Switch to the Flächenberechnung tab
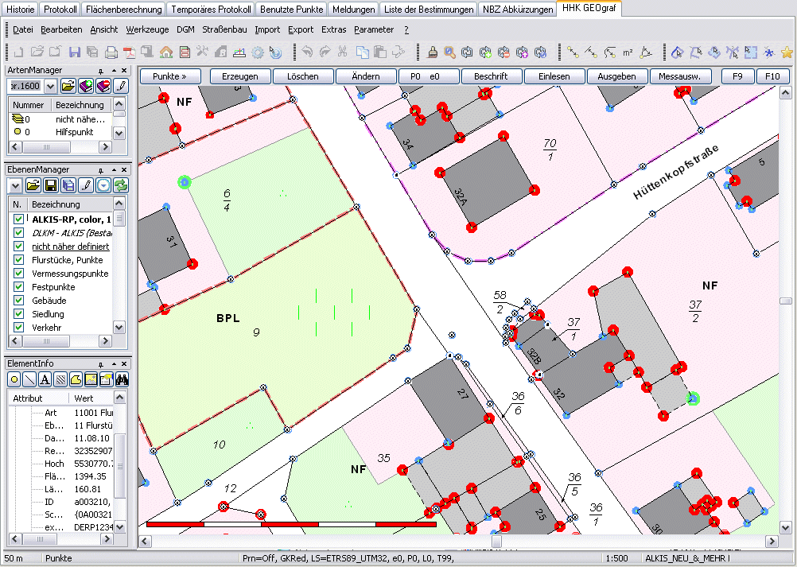This screenshot has width=797, height=567. coord(124,10)
